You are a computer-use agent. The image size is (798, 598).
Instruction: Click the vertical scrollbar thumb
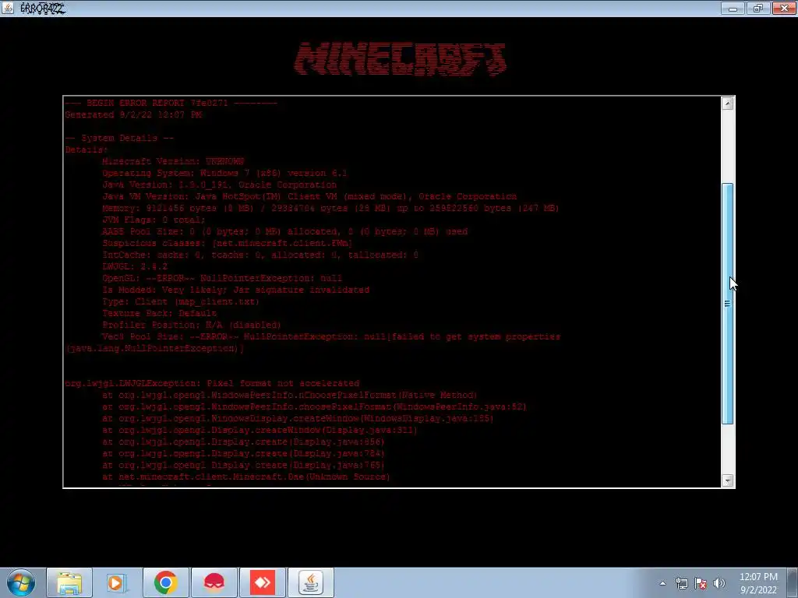click(728, 304)
